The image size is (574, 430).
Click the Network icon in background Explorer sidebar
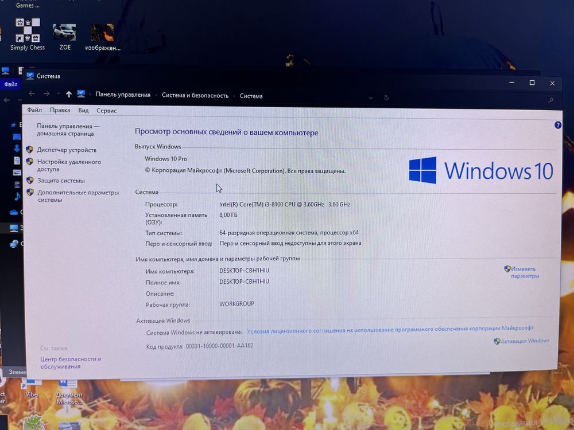[14, 244]
